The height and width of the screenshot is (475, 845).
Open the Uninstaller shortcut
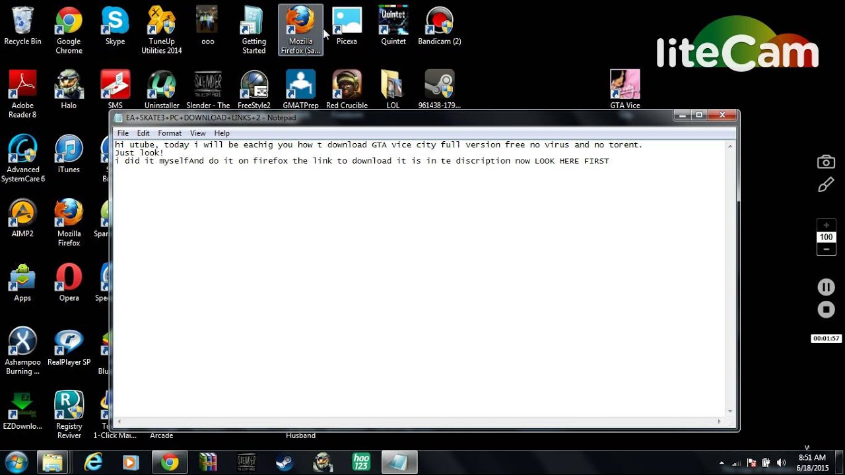[x=162, y=90]
